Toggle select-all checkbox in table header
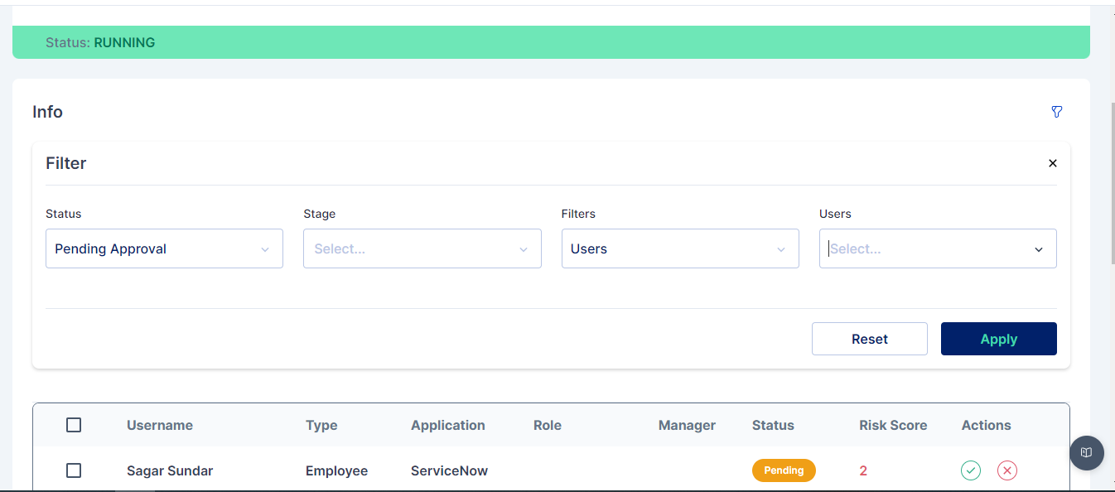The width and height of the screenshot is (1115, 492). (74, 425)
